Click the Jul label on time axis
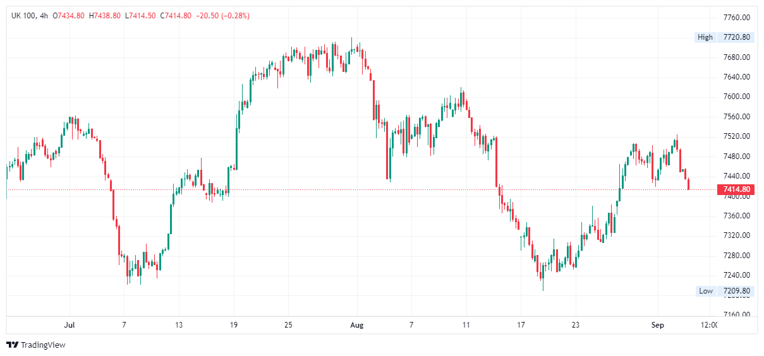The height and width of the screenshot is (356, 764). [70, 325]
